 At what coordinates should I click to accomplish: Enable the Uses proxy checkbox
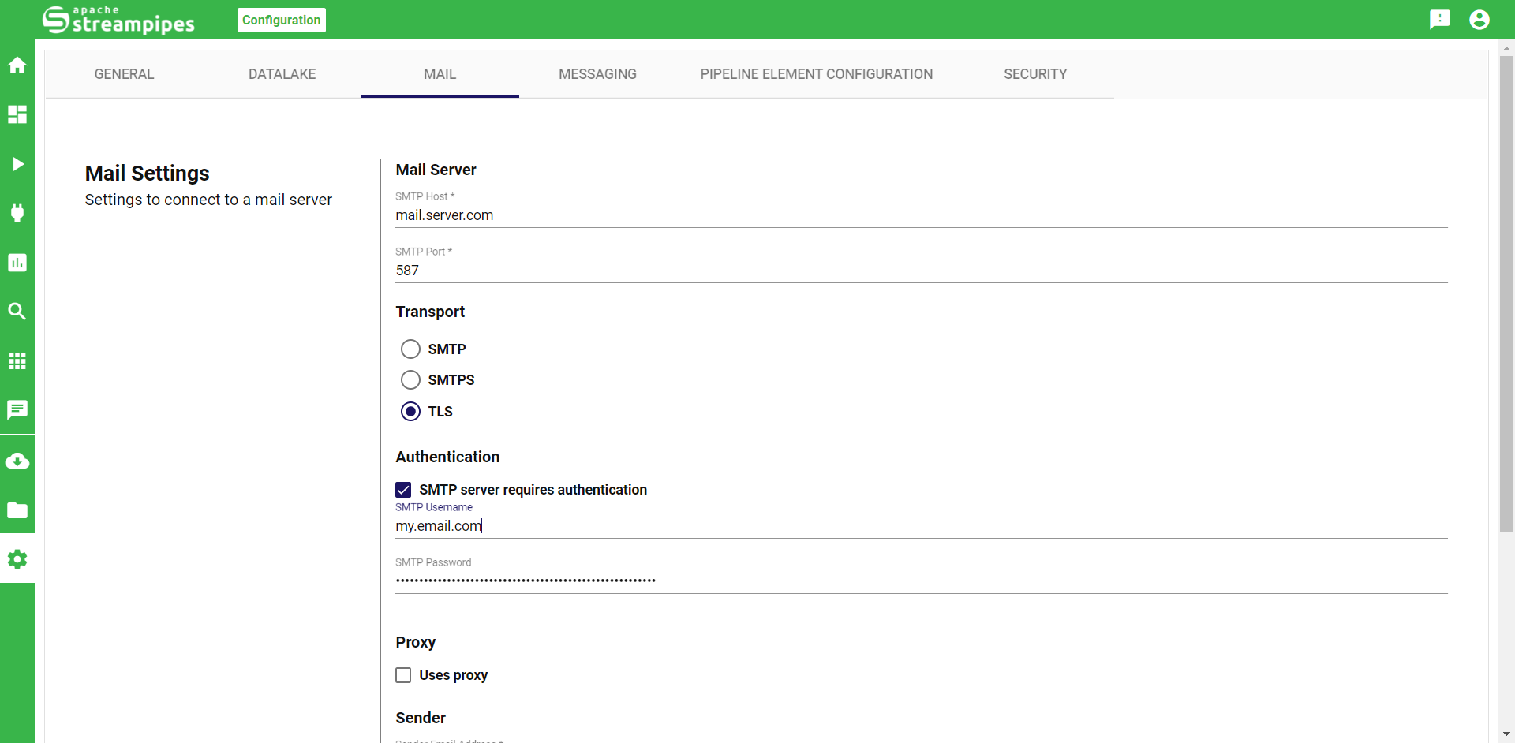pyautogui.click(x=403, y=675)
